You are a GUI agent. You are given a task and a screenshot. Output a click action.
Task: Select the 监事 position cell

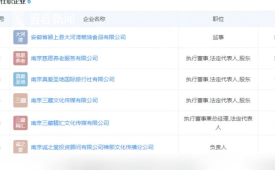[x=218, y=37]
